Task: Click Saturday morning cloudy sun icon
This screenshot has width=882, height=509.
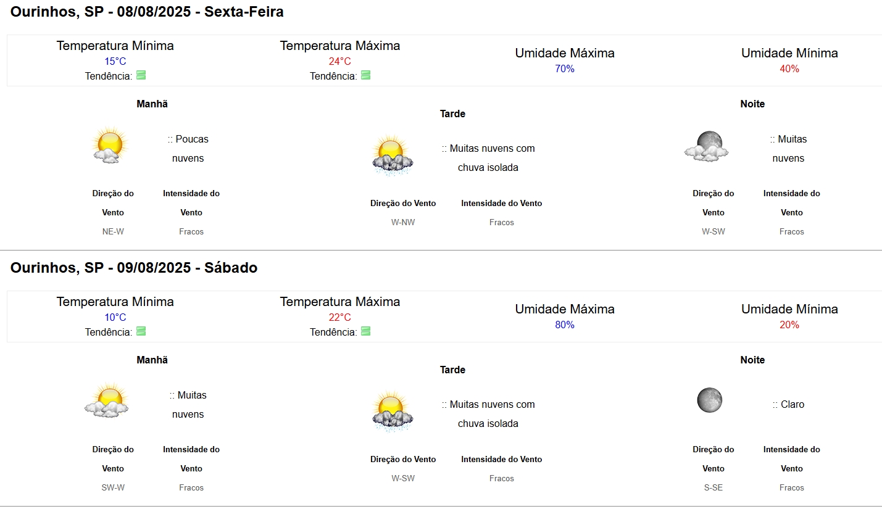Action: tap(107, 401)
